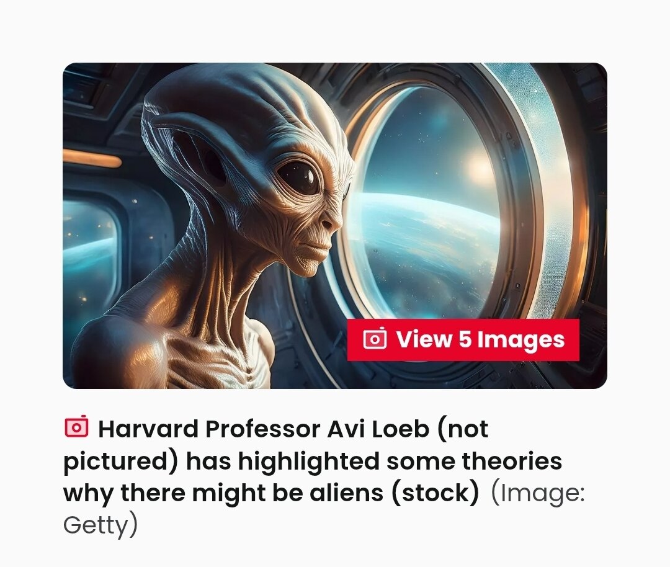Image resolution: width=670 pixels, height=567 pixels.
Task: Click the bright sun glare in the porthole
Action: pos(481,169)
